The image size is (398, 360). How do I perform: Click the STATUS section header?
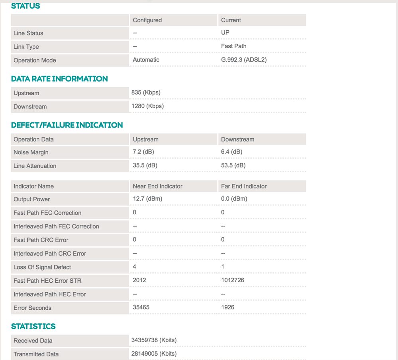click(25, 6)
